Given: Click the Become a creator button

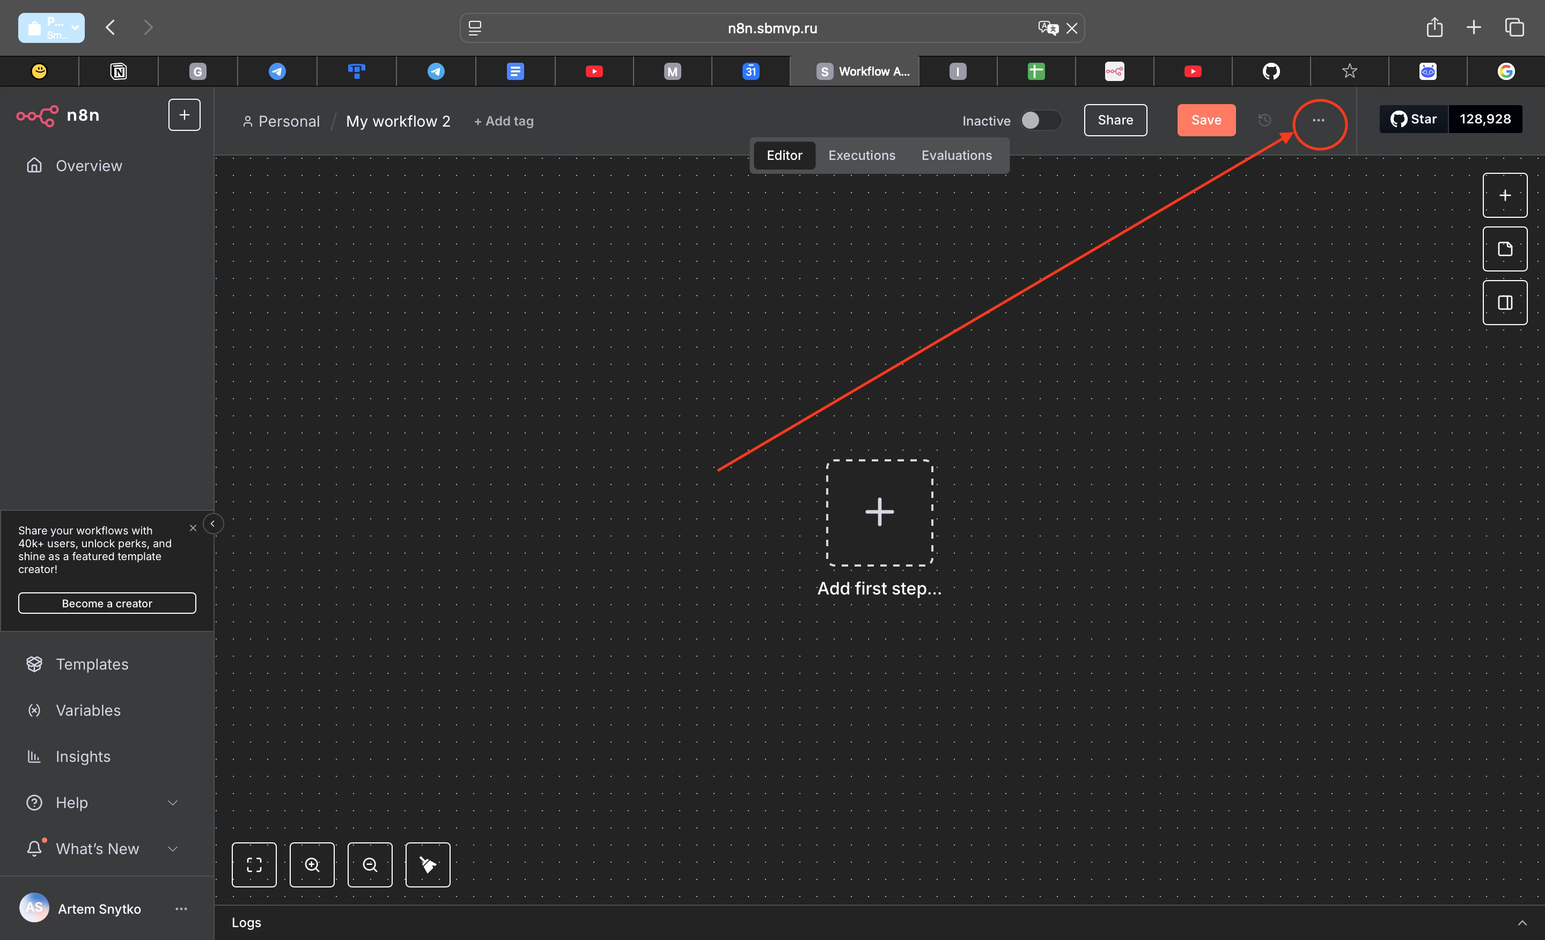Looking at the screenshot, I should point(107,603).
